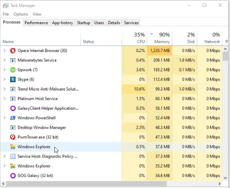Expand Service Host: Diagnostic Policy group
This screenshot has height=188, width=230.
[x=5, y=156]
